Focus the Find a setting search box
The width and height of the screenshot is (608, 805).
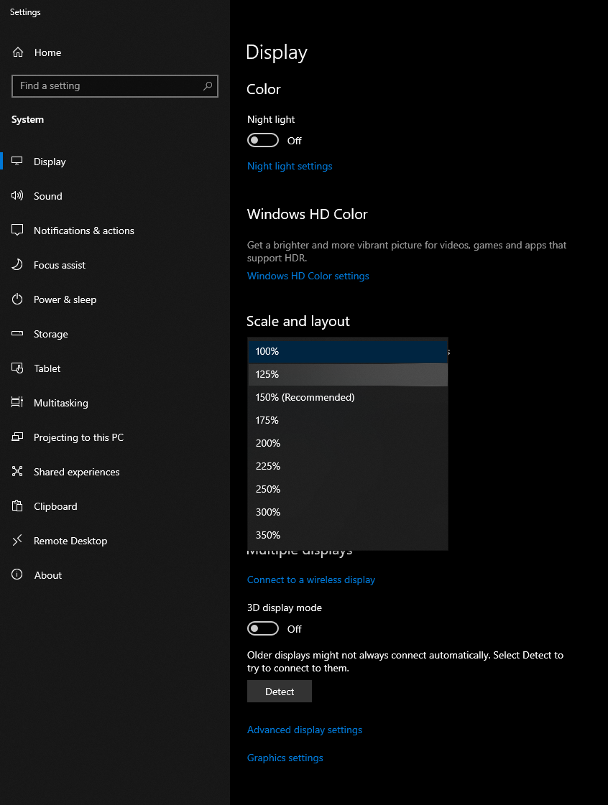(108, 86)
